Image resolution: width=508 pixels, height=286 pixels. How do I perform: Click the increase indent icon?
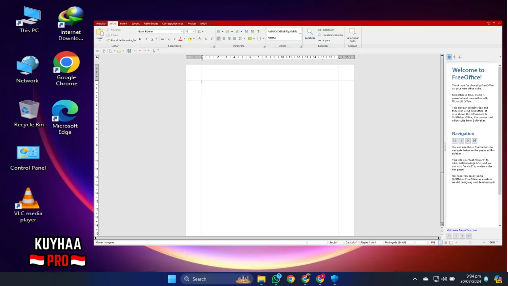coord(252,31)
